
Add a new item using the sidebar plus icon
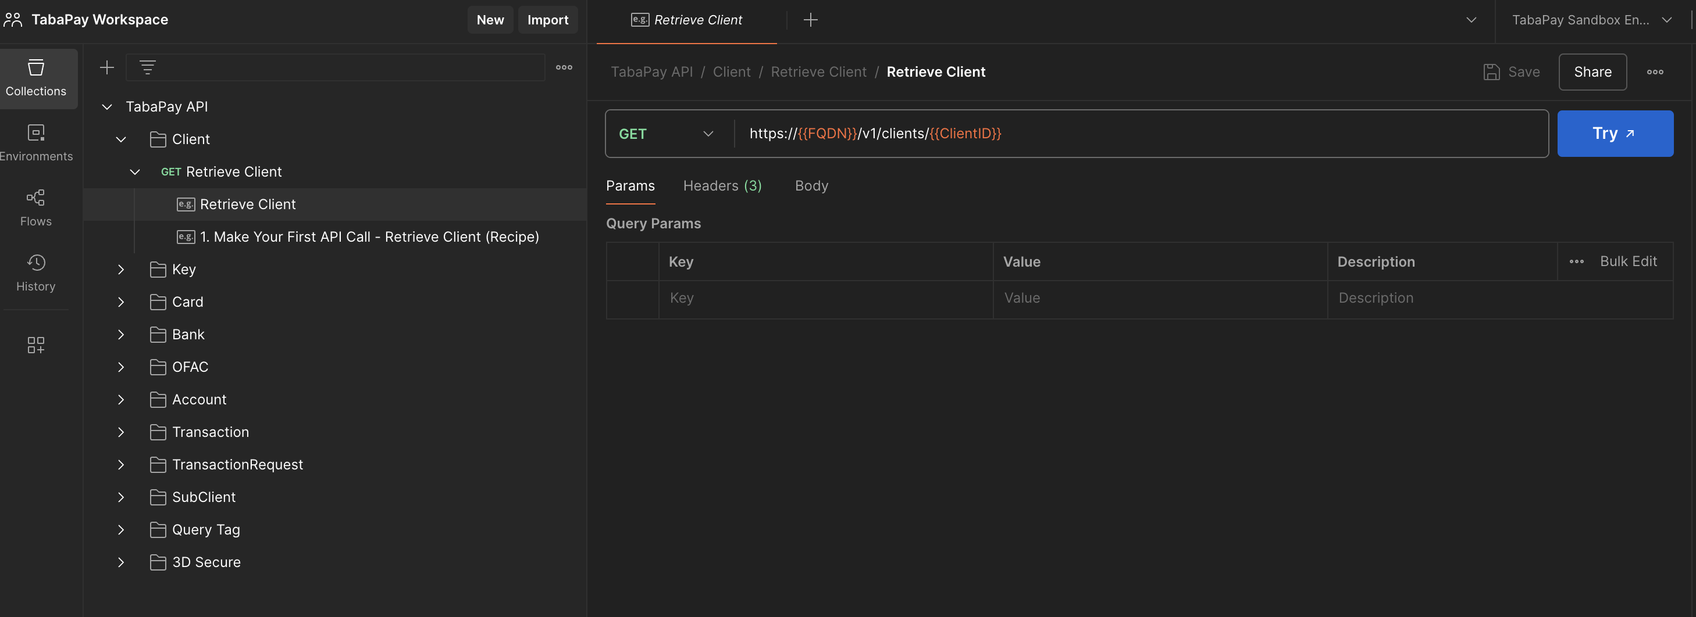(x=106, y=66)
